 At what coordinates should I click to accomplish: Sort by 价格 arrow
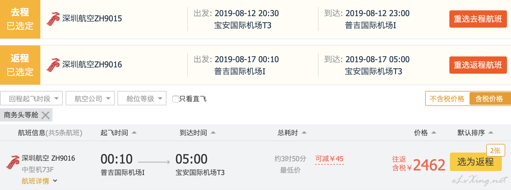tap(434, 133)
